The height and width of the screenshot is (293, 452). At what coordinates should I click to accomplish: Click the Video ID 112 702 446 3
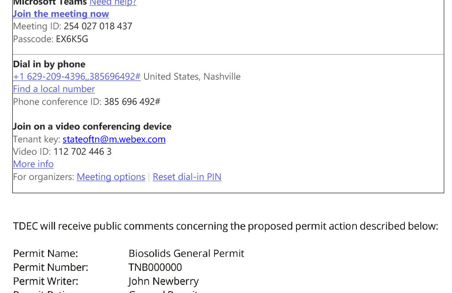click(82, 152)
